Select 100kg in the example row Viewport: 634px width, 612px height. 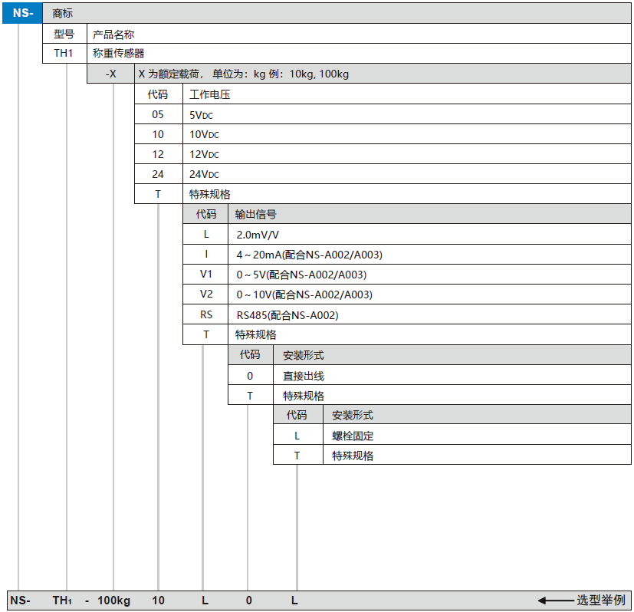coord(114,600)
